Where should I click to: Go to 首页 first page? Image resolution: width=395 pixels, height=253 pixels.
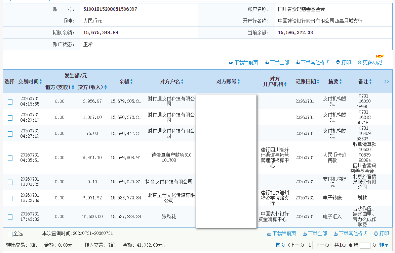point(280,245)
